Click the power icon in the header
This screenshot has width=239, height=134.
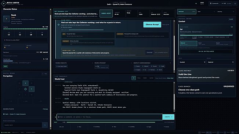pos(235,3)
